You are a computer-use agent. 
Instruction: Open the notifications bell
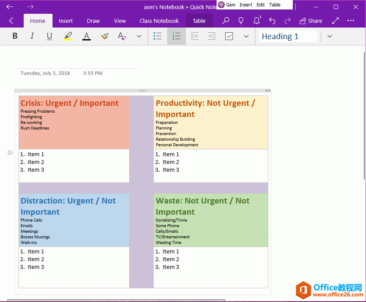pos(257,20)
